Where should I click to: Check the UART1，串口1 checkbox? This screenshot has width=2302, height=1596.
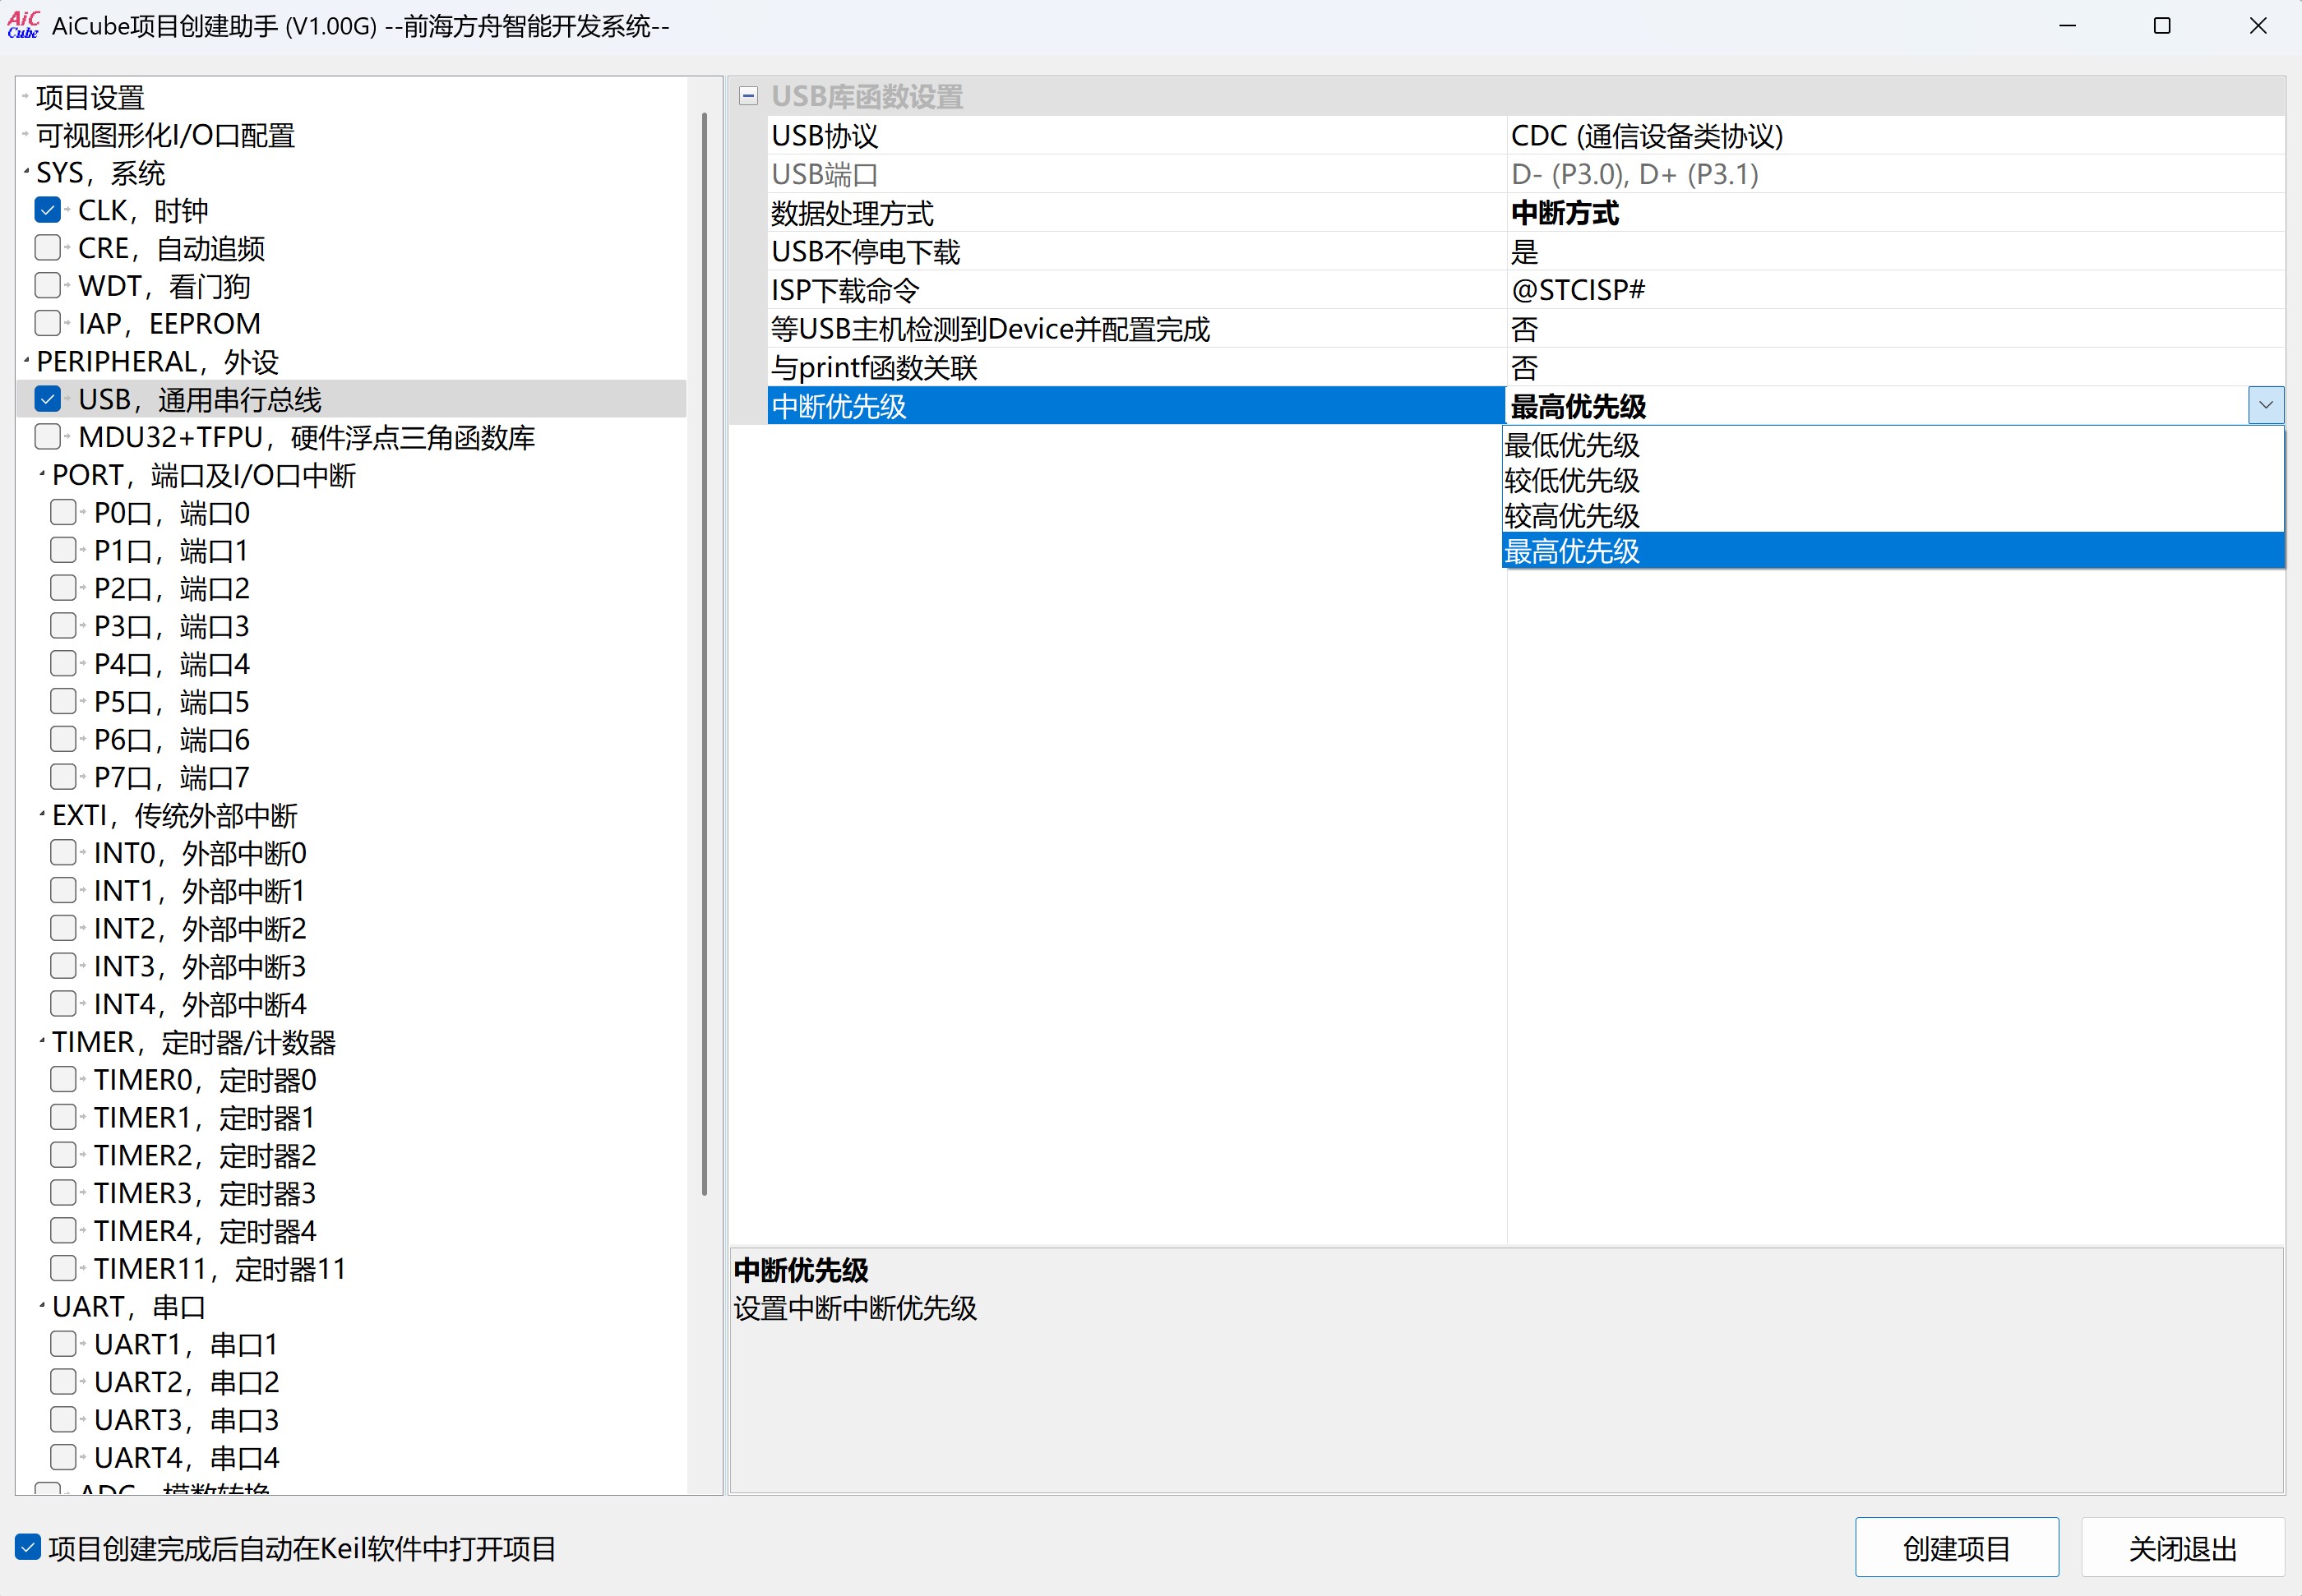(x=63, y=1344)
